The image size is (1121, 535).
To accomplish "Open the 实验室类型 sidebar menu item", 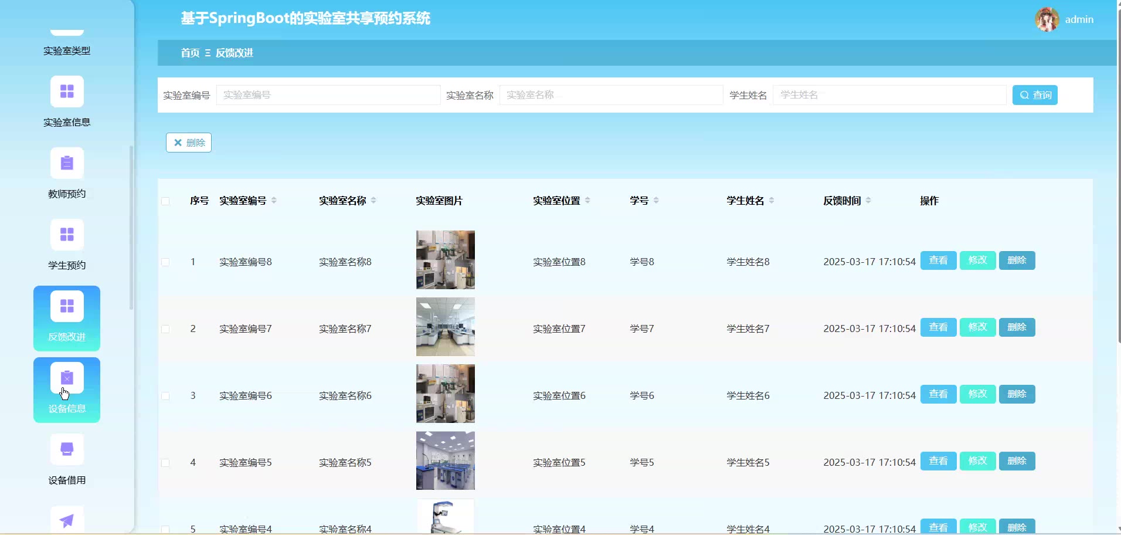I will click(x=67, y=50).
